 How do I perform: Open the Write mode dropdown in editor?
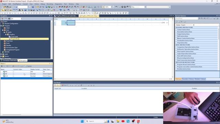pos(66,19)
